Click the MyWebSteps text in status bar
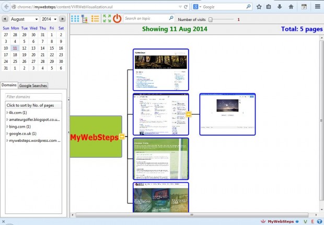324x225 pixels. (x=281, y=221)
